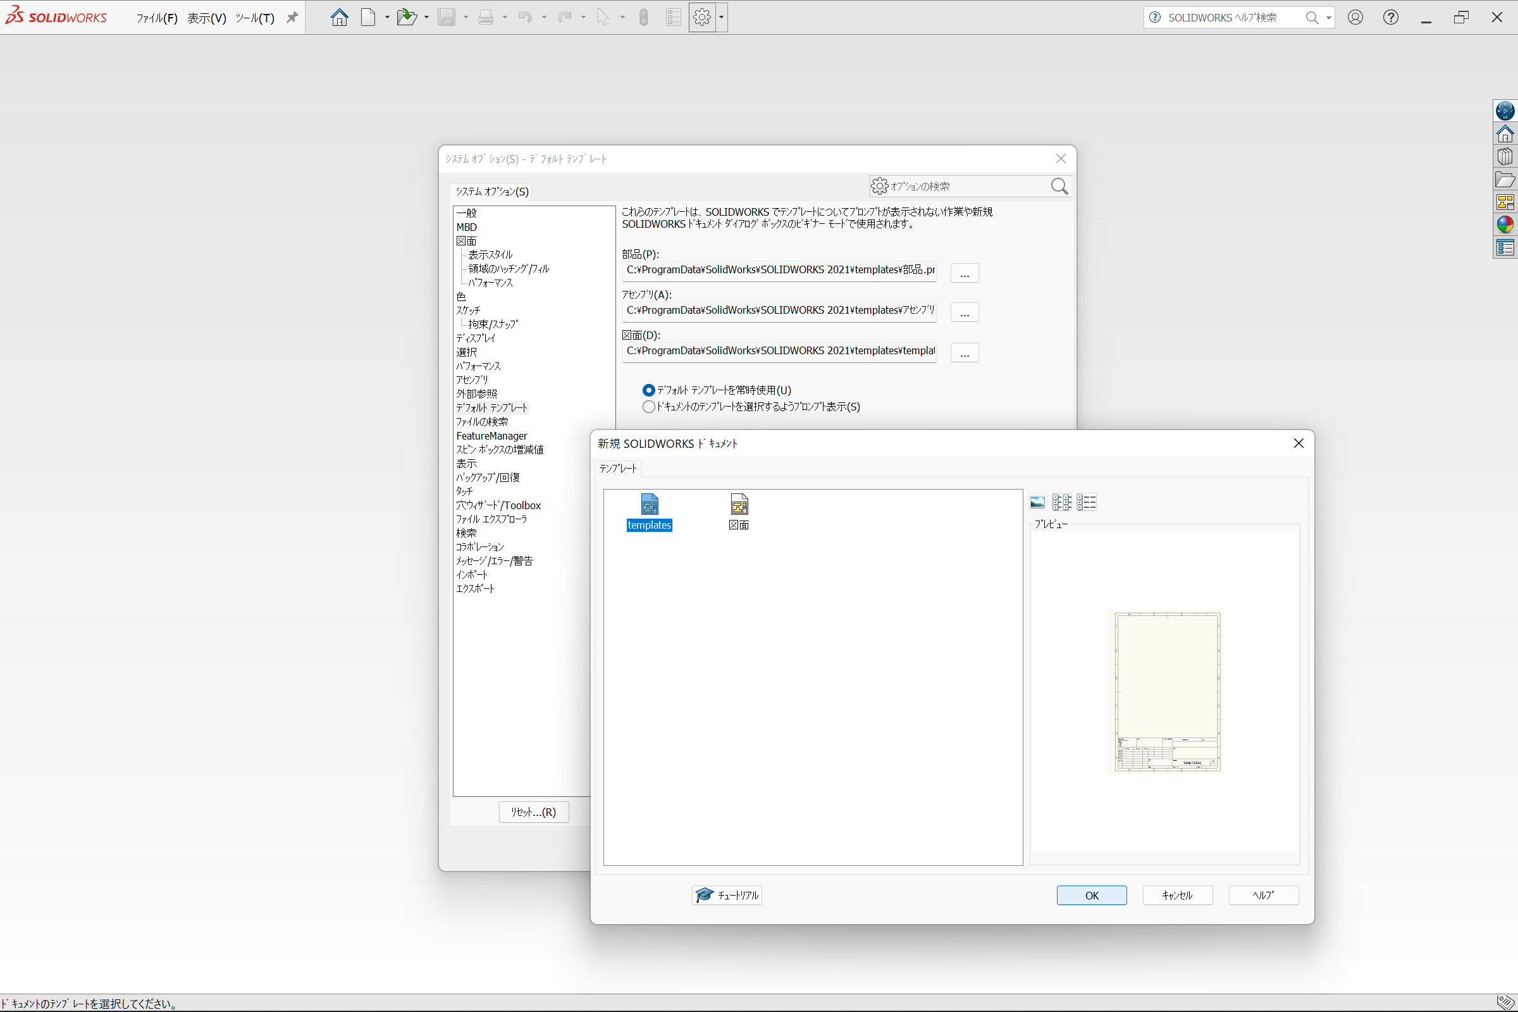
Task: Click the Redo arrow icon
Action: click(x=565, y=18)
